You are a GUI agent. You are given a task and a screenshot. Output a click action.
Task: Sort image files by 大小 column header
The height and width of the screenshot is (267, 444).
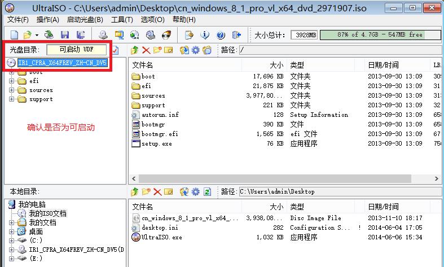click(264, 65)
